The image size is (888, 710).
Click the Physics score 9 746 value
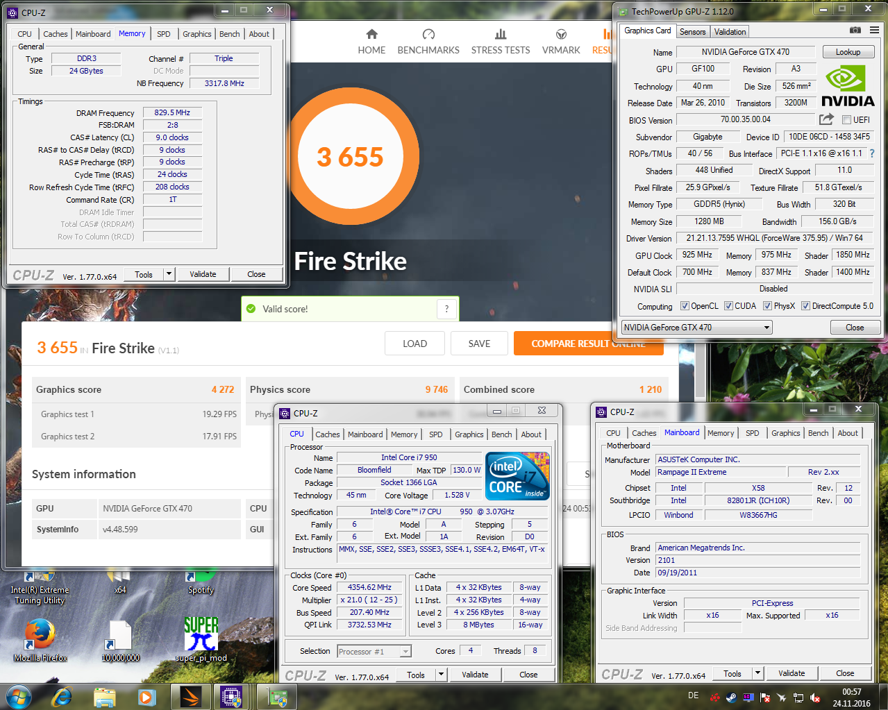pyautogui.click(x=437, y=389)
